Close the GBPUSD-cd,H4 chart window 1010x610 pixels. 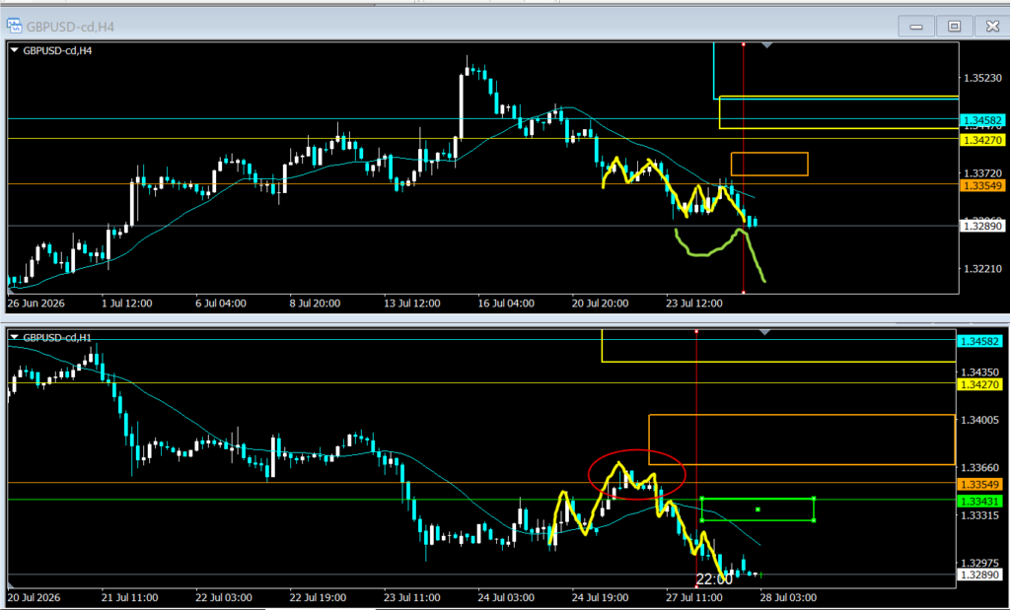click(x=992, y=27)
